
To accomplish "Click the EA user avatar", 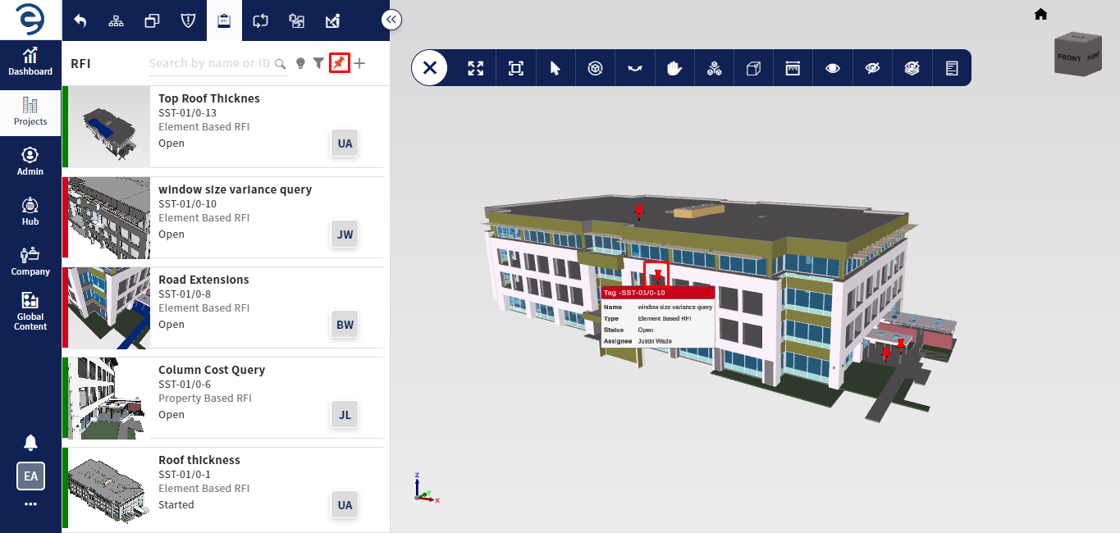I will (x=30, y=476).
